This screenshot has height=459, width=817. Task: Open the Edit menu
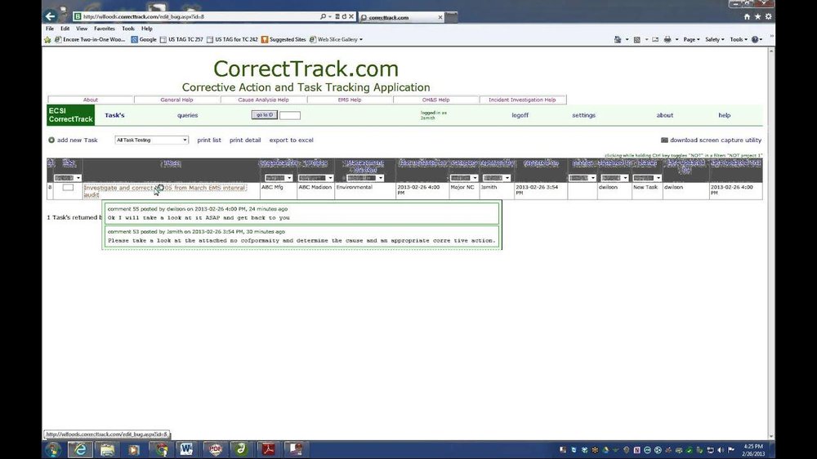coord(65,29)
